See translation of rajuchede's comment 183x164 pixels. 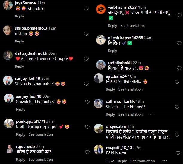coord(41,160)
